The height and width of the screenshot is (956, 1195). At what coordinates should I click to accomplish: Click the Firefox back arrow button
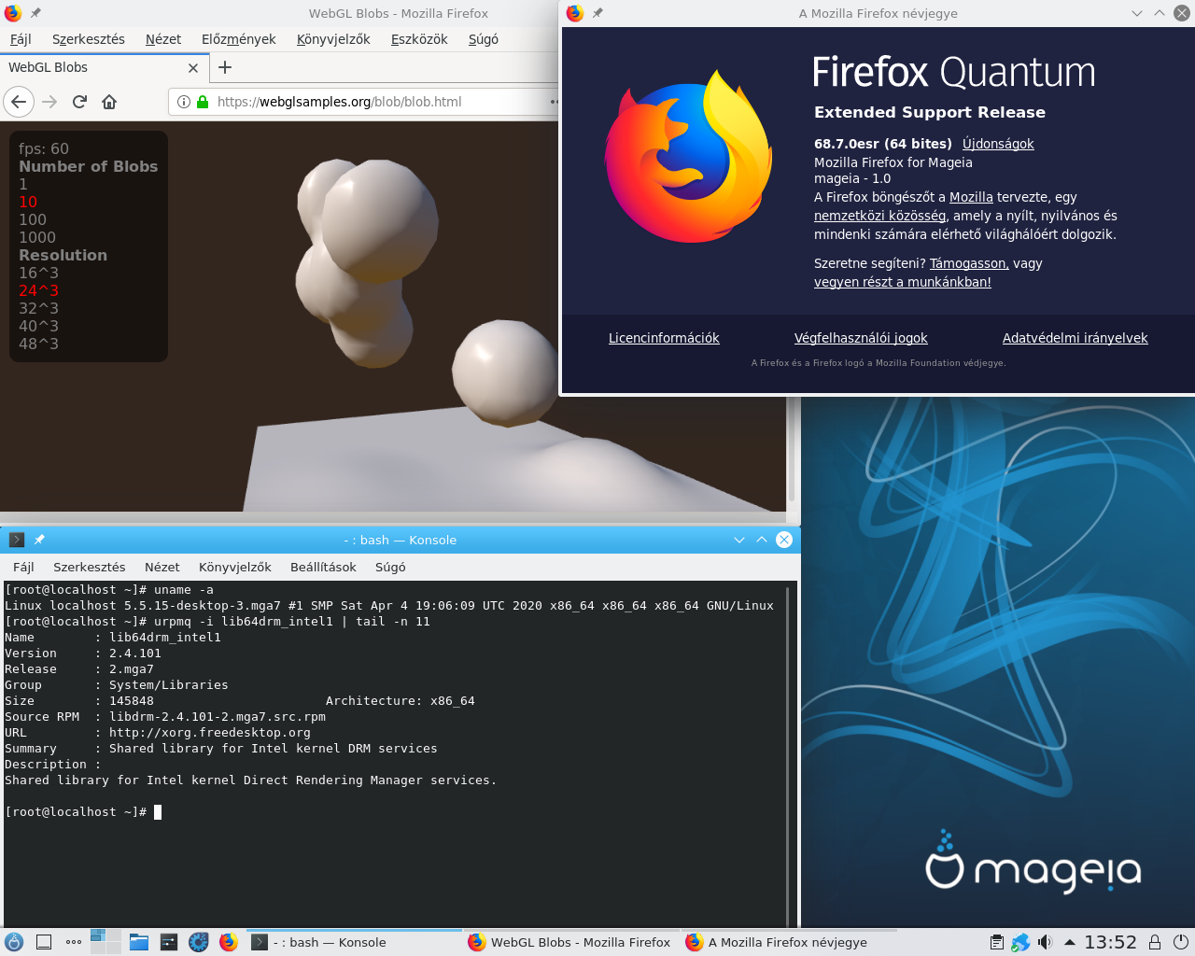[19, 102]
